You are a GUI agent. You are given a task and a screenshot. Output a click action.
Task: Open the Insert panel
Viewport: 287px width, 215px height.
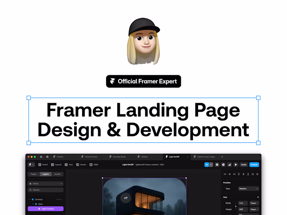point(43,164)
